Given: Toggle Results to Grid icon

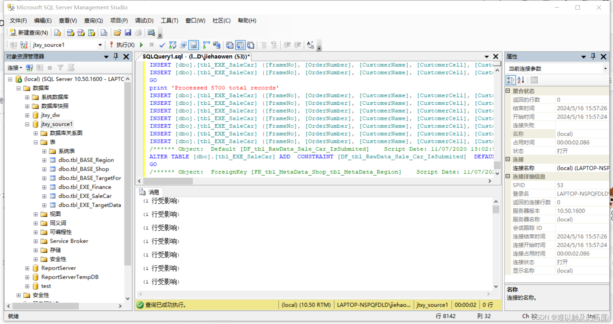Looking at the screenshot, I should [240, 45].
